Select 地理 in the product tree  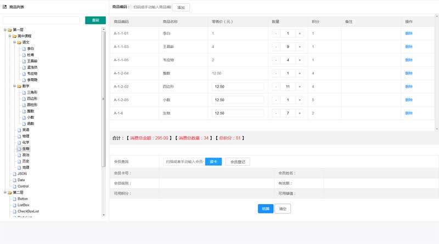[26, 167]
